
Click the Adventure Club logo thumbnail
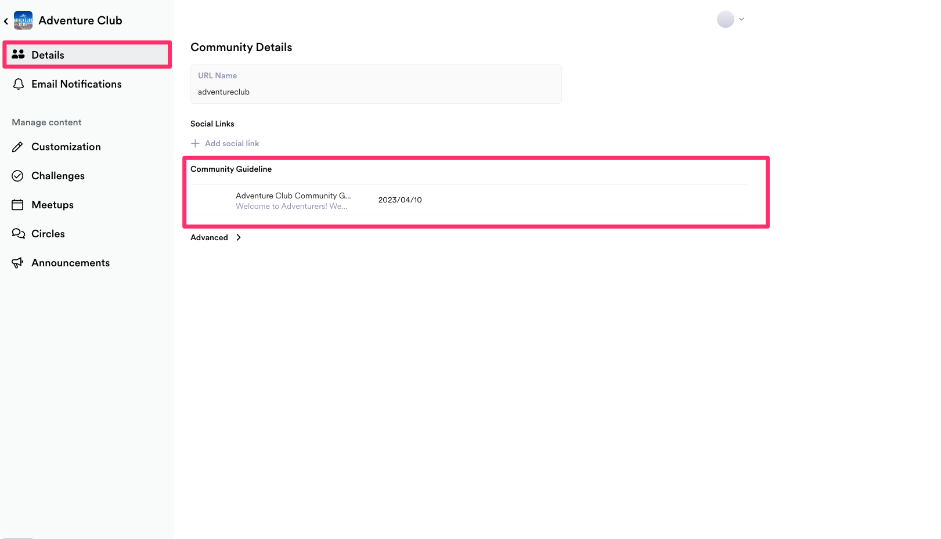pos(23,20)
